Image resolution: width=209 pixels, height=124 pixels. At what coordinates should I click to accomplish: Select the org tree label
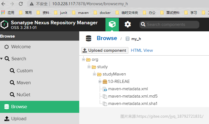click(95, 59)
